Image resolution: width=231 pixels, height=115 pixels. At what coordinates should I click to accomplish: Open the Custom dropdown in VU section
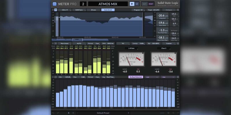click(169, 43)
